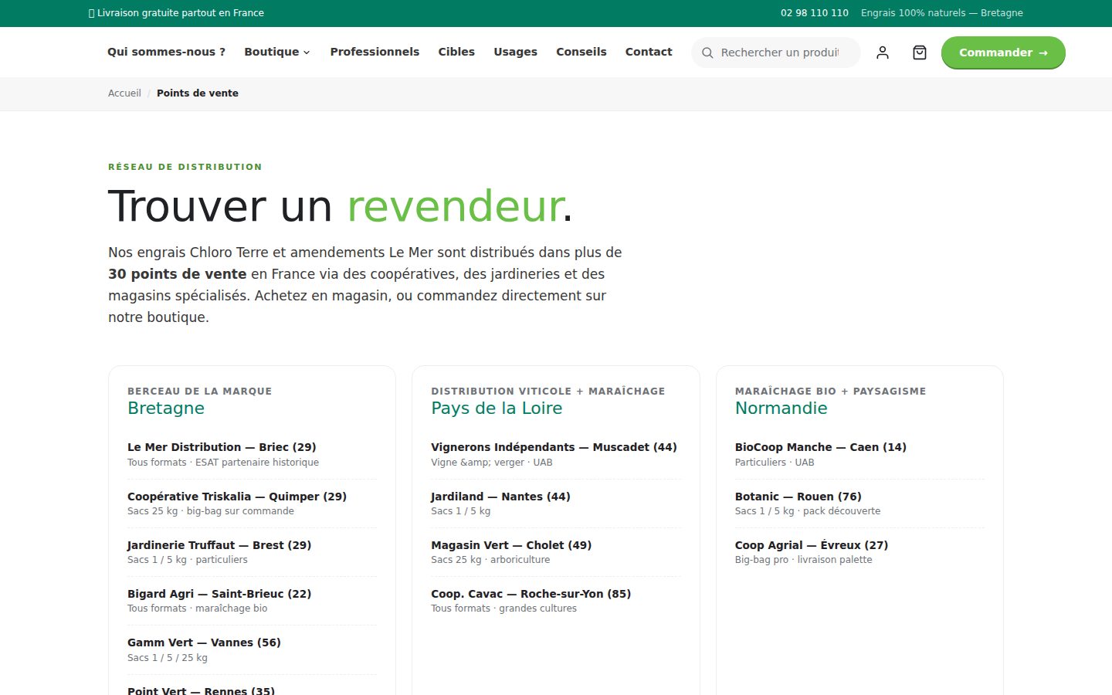This screenshot has width=1112, height=695.
Task: Open the user account icon
Action: 883,53
